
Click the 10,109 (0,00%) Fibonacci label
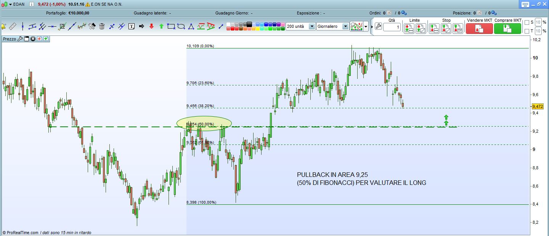pos(200,46)
